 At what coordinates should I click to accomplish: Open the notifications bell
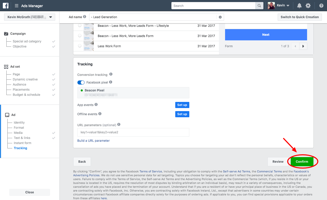[x=299, y=6]
